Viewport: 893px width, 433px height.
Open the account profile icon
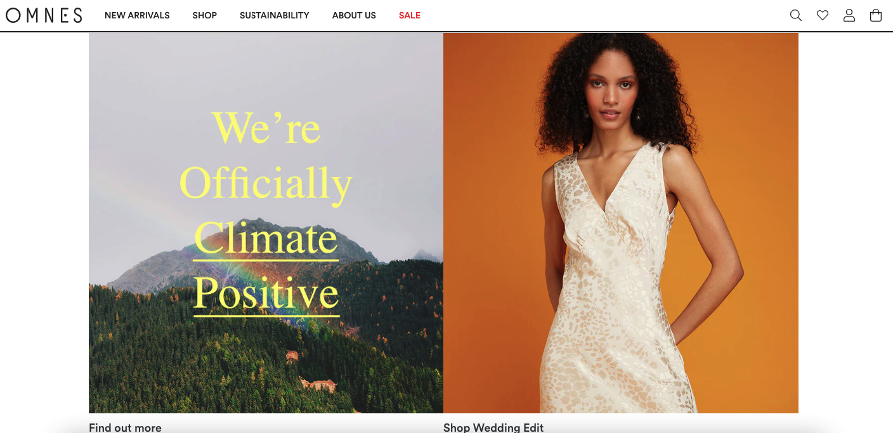[849, 15]
